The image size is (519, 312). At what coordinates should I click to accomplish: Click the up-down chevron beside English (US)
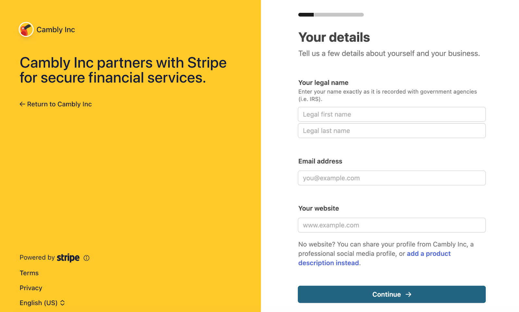(x=63, y=303)
